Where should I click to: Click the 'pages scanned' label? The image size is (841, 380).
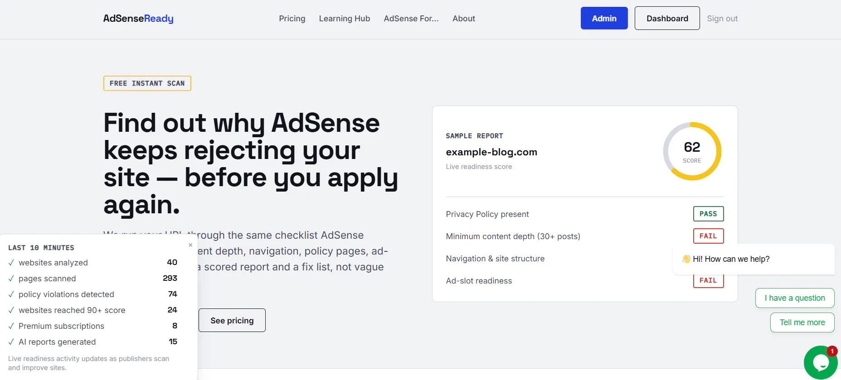[x=47, y=279]
